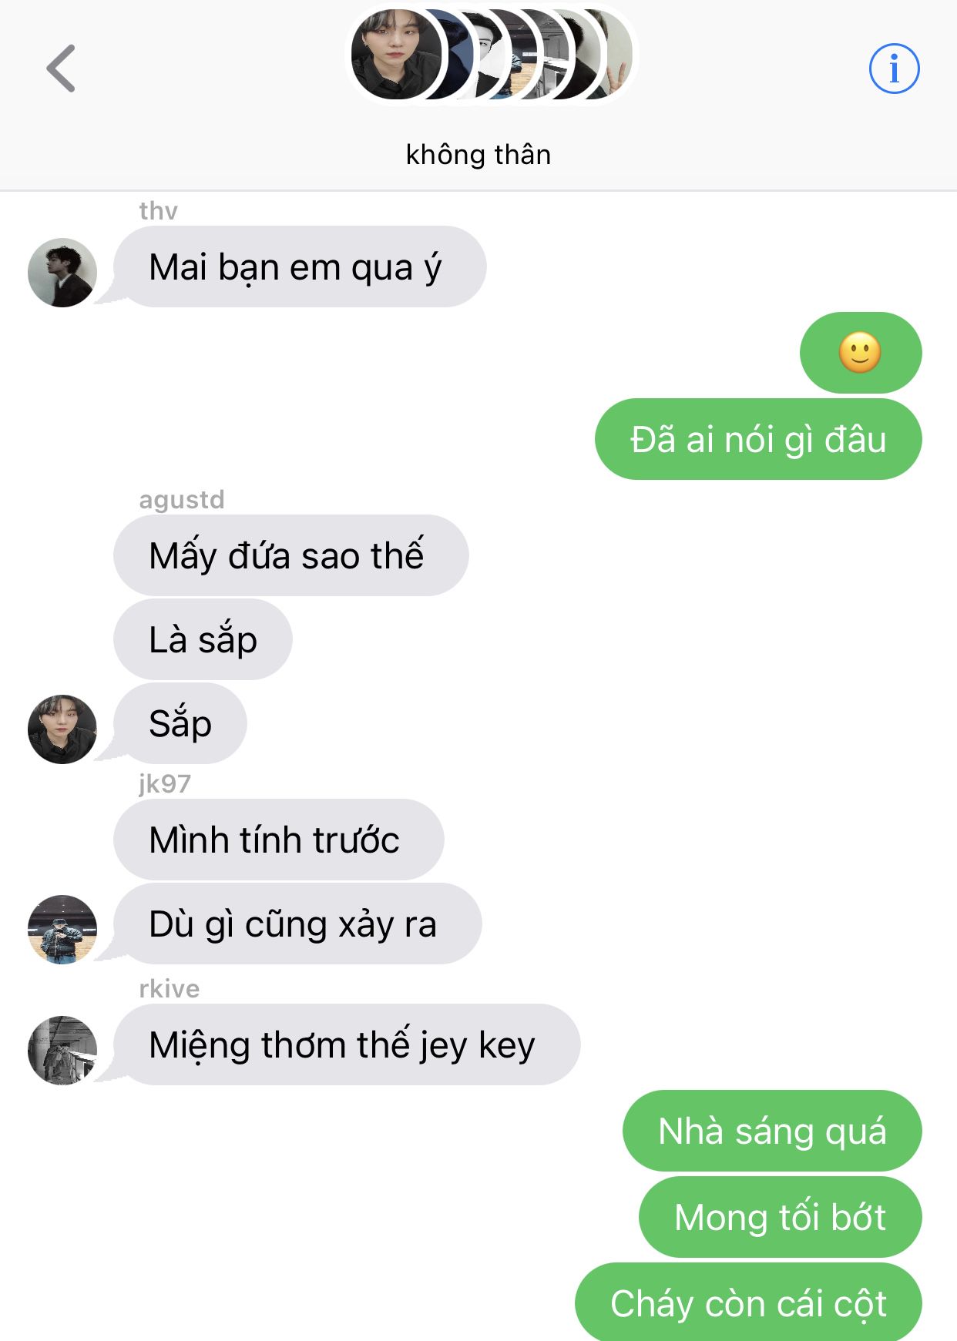Tap the 'Nhà sáng quá' green bubble

[772, 1131]
